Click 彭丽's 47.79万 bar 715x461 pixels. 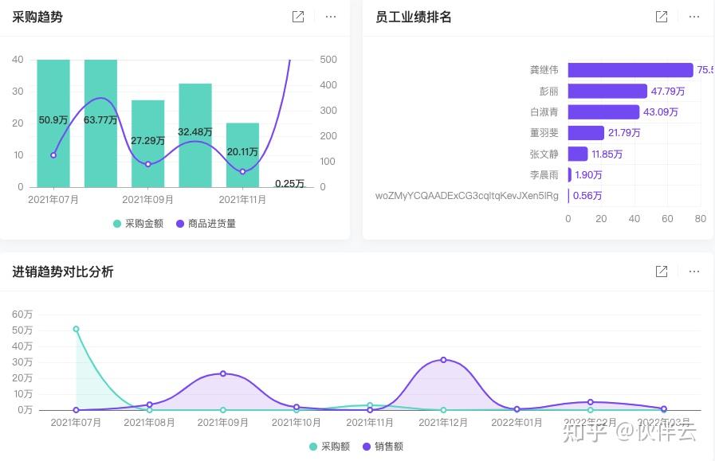(x=607, y=91)
